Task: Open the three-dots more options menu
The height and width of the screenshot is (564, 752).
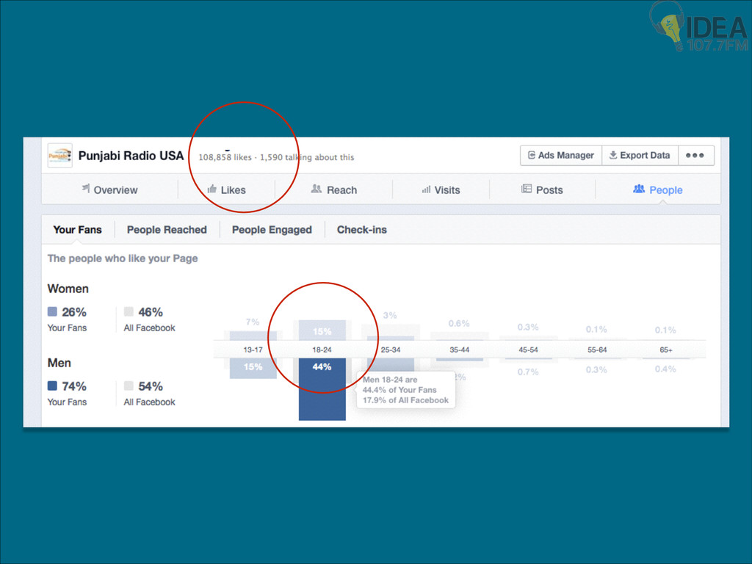Action: [x=695, y=156]
